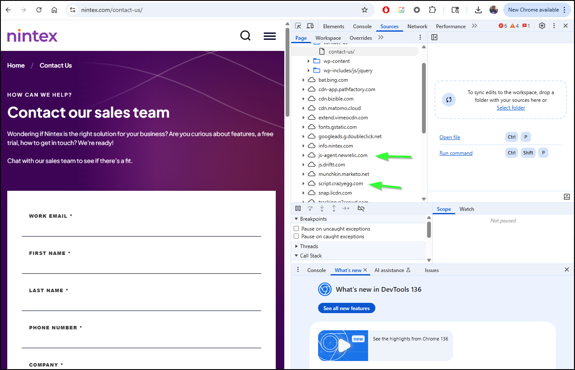Image resolution: width=575 pixels, height=370 pixels.
Task: Open the Chrome Extensions puzzle icon
Action: point(432,10)
